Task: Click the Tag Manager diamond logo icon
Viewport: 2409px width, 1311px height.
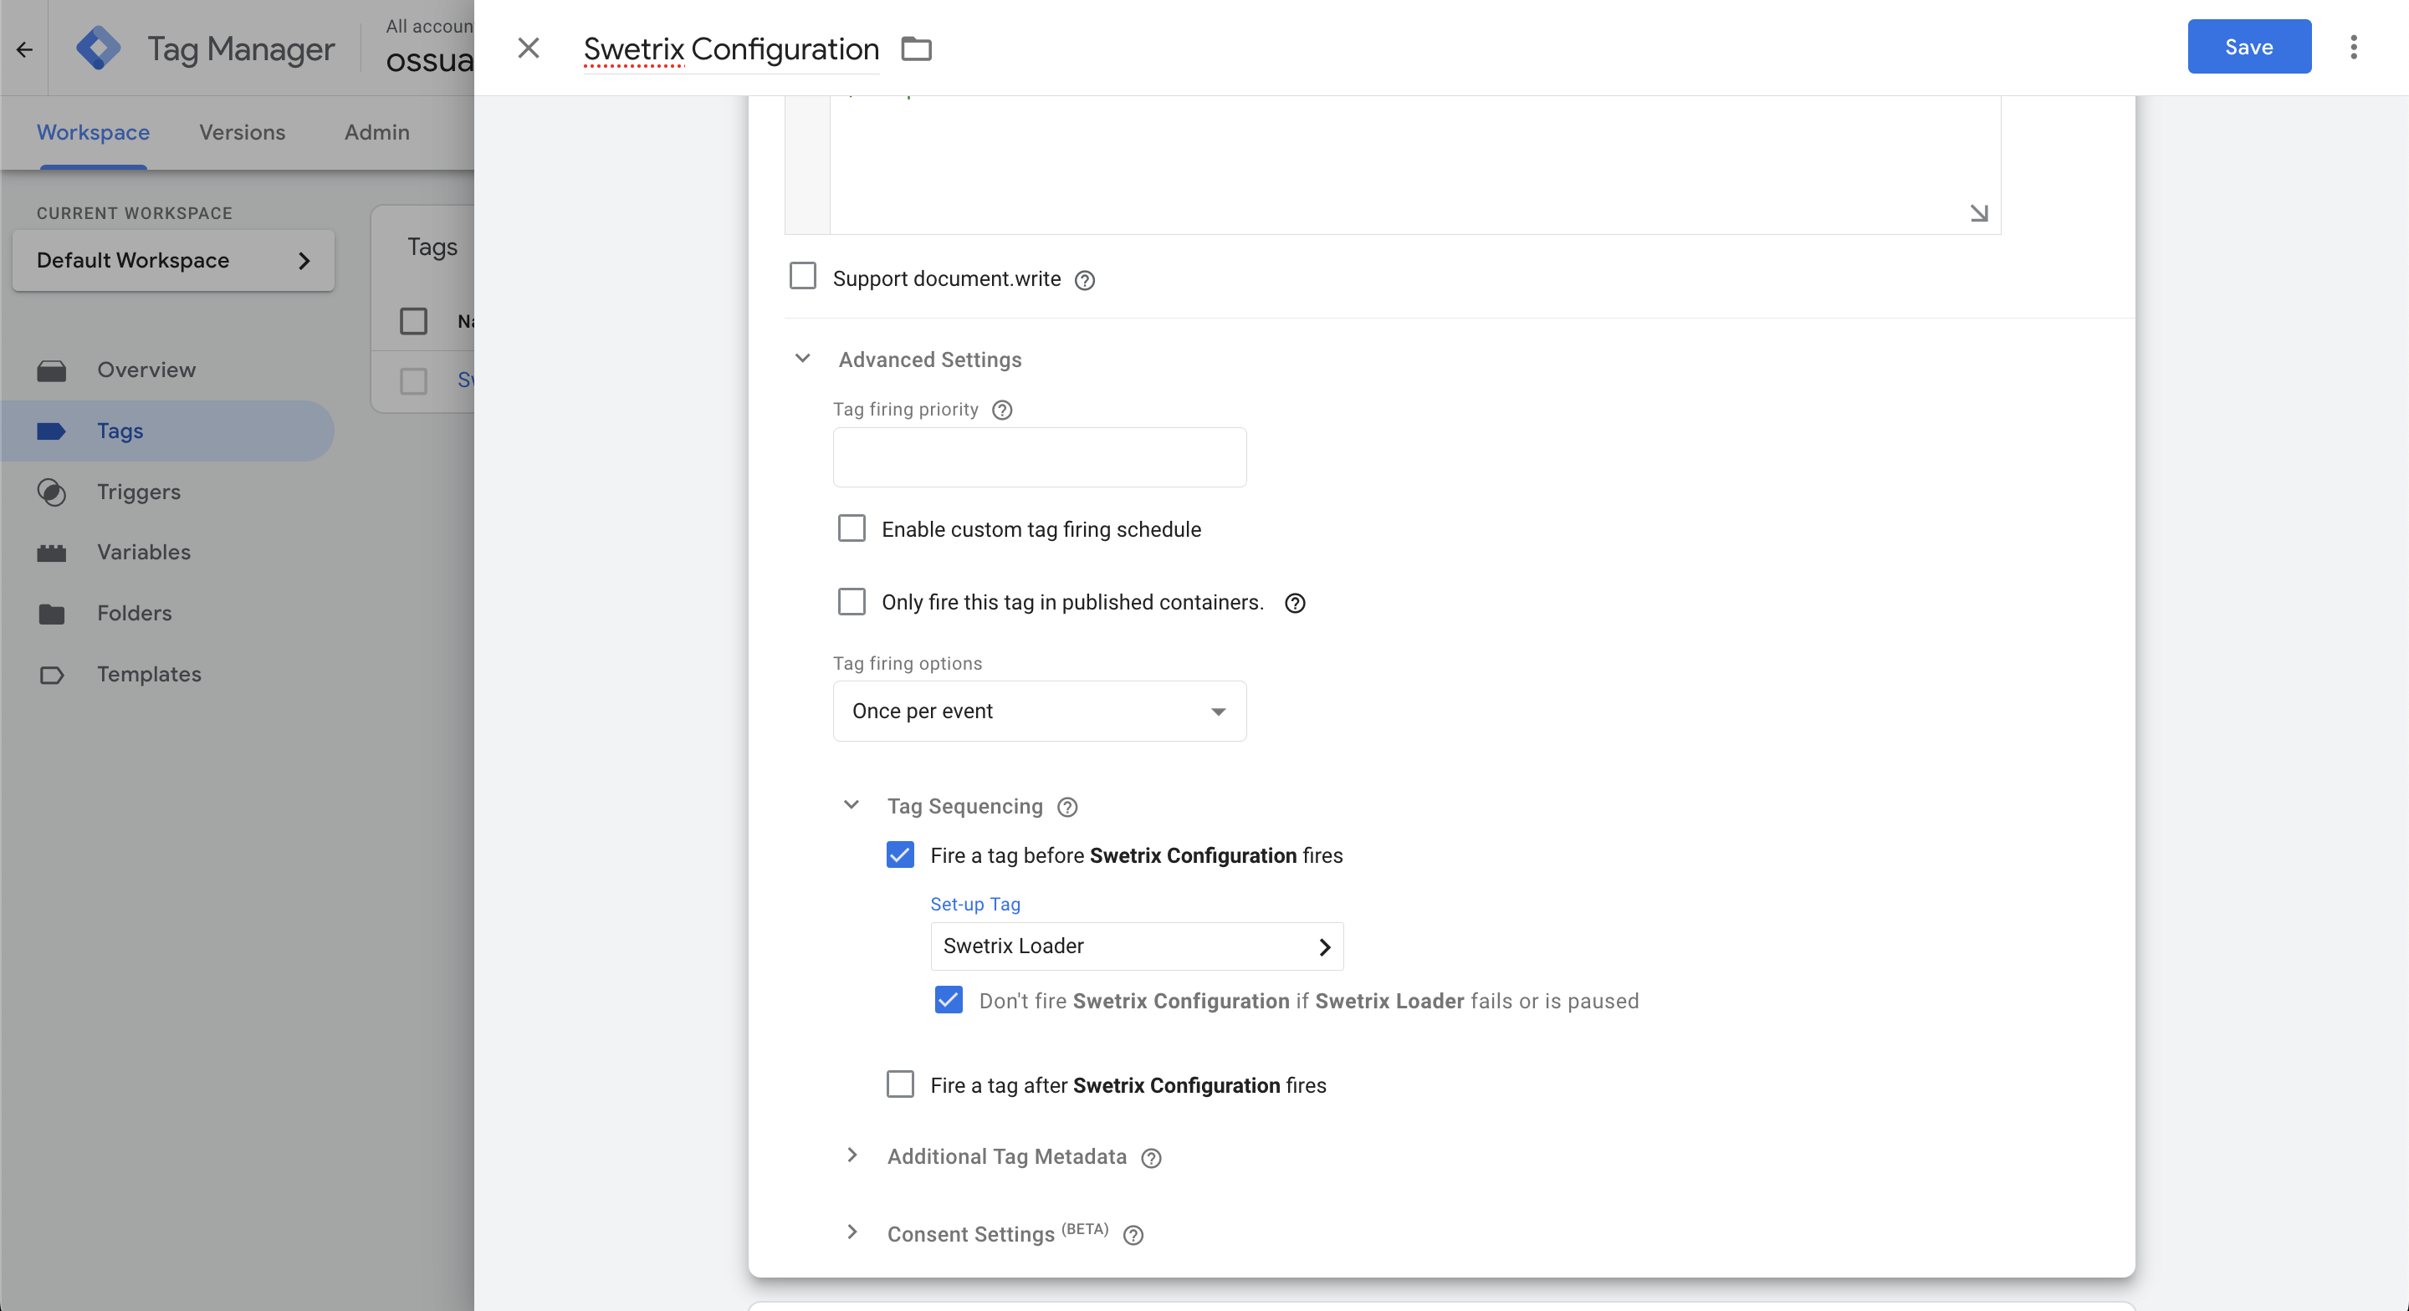Action: (x=100, y=47)
